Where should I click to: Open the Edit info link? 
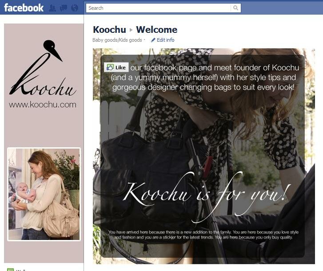coord(165,40)
